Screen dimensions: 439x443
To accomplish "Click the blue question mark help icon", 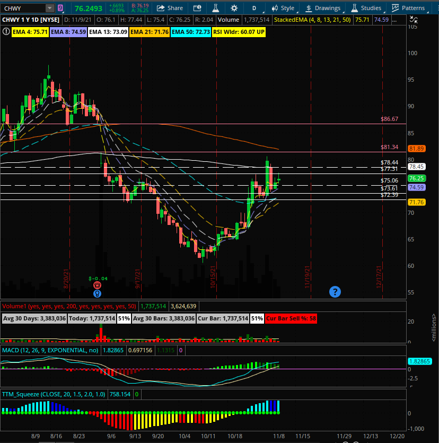I will tap(335, 292).
